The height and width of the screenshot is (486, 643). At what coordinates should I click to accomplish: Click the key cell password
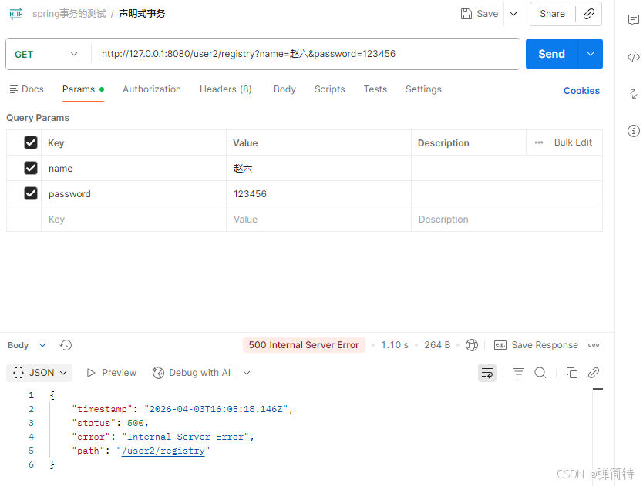(133, 193)
